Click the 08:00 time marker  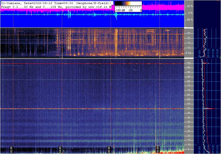click(158, 150)
